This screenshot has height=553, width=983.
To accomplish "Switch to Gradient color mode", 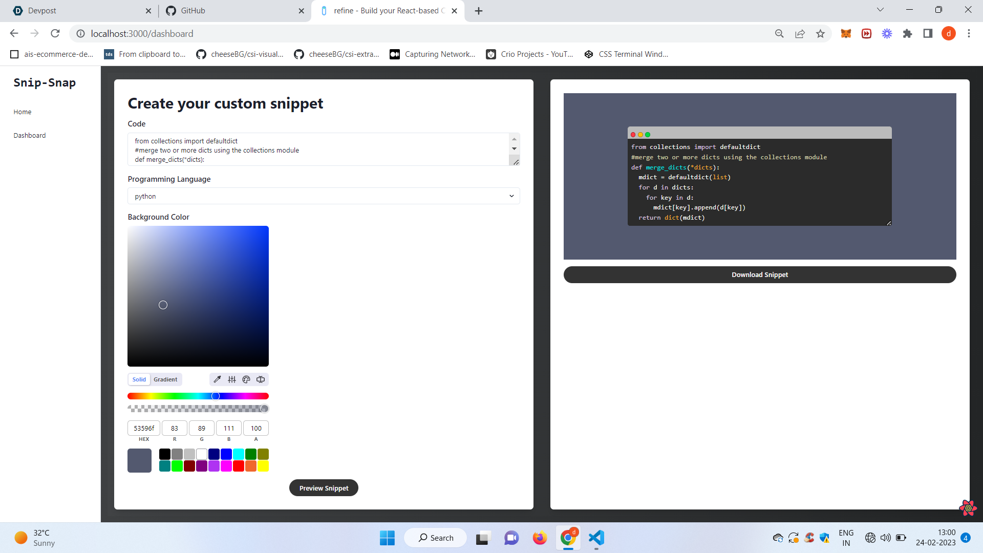I will coord(165,379).
